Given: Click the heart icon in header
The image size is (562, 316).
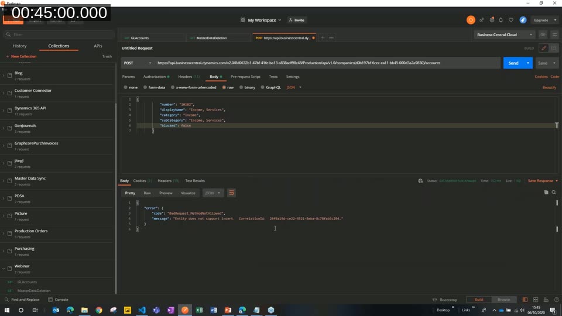Looking at the screenshot, I should (x=511, y=20).
